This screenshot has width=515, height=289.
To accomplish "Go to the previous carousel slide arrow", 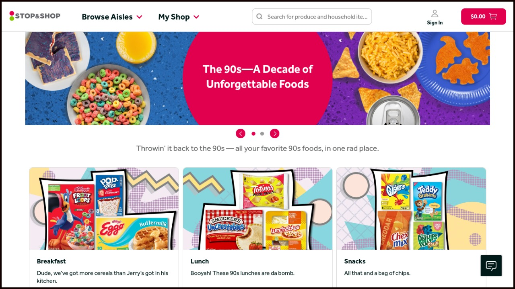I will coord(241,134).
